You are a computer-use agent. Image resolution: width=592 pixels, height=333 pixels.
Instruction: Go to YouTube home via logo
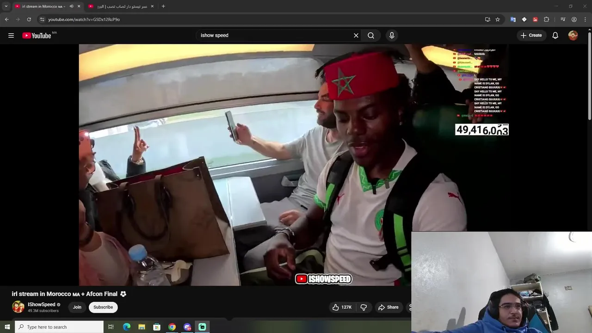[37, 36]
